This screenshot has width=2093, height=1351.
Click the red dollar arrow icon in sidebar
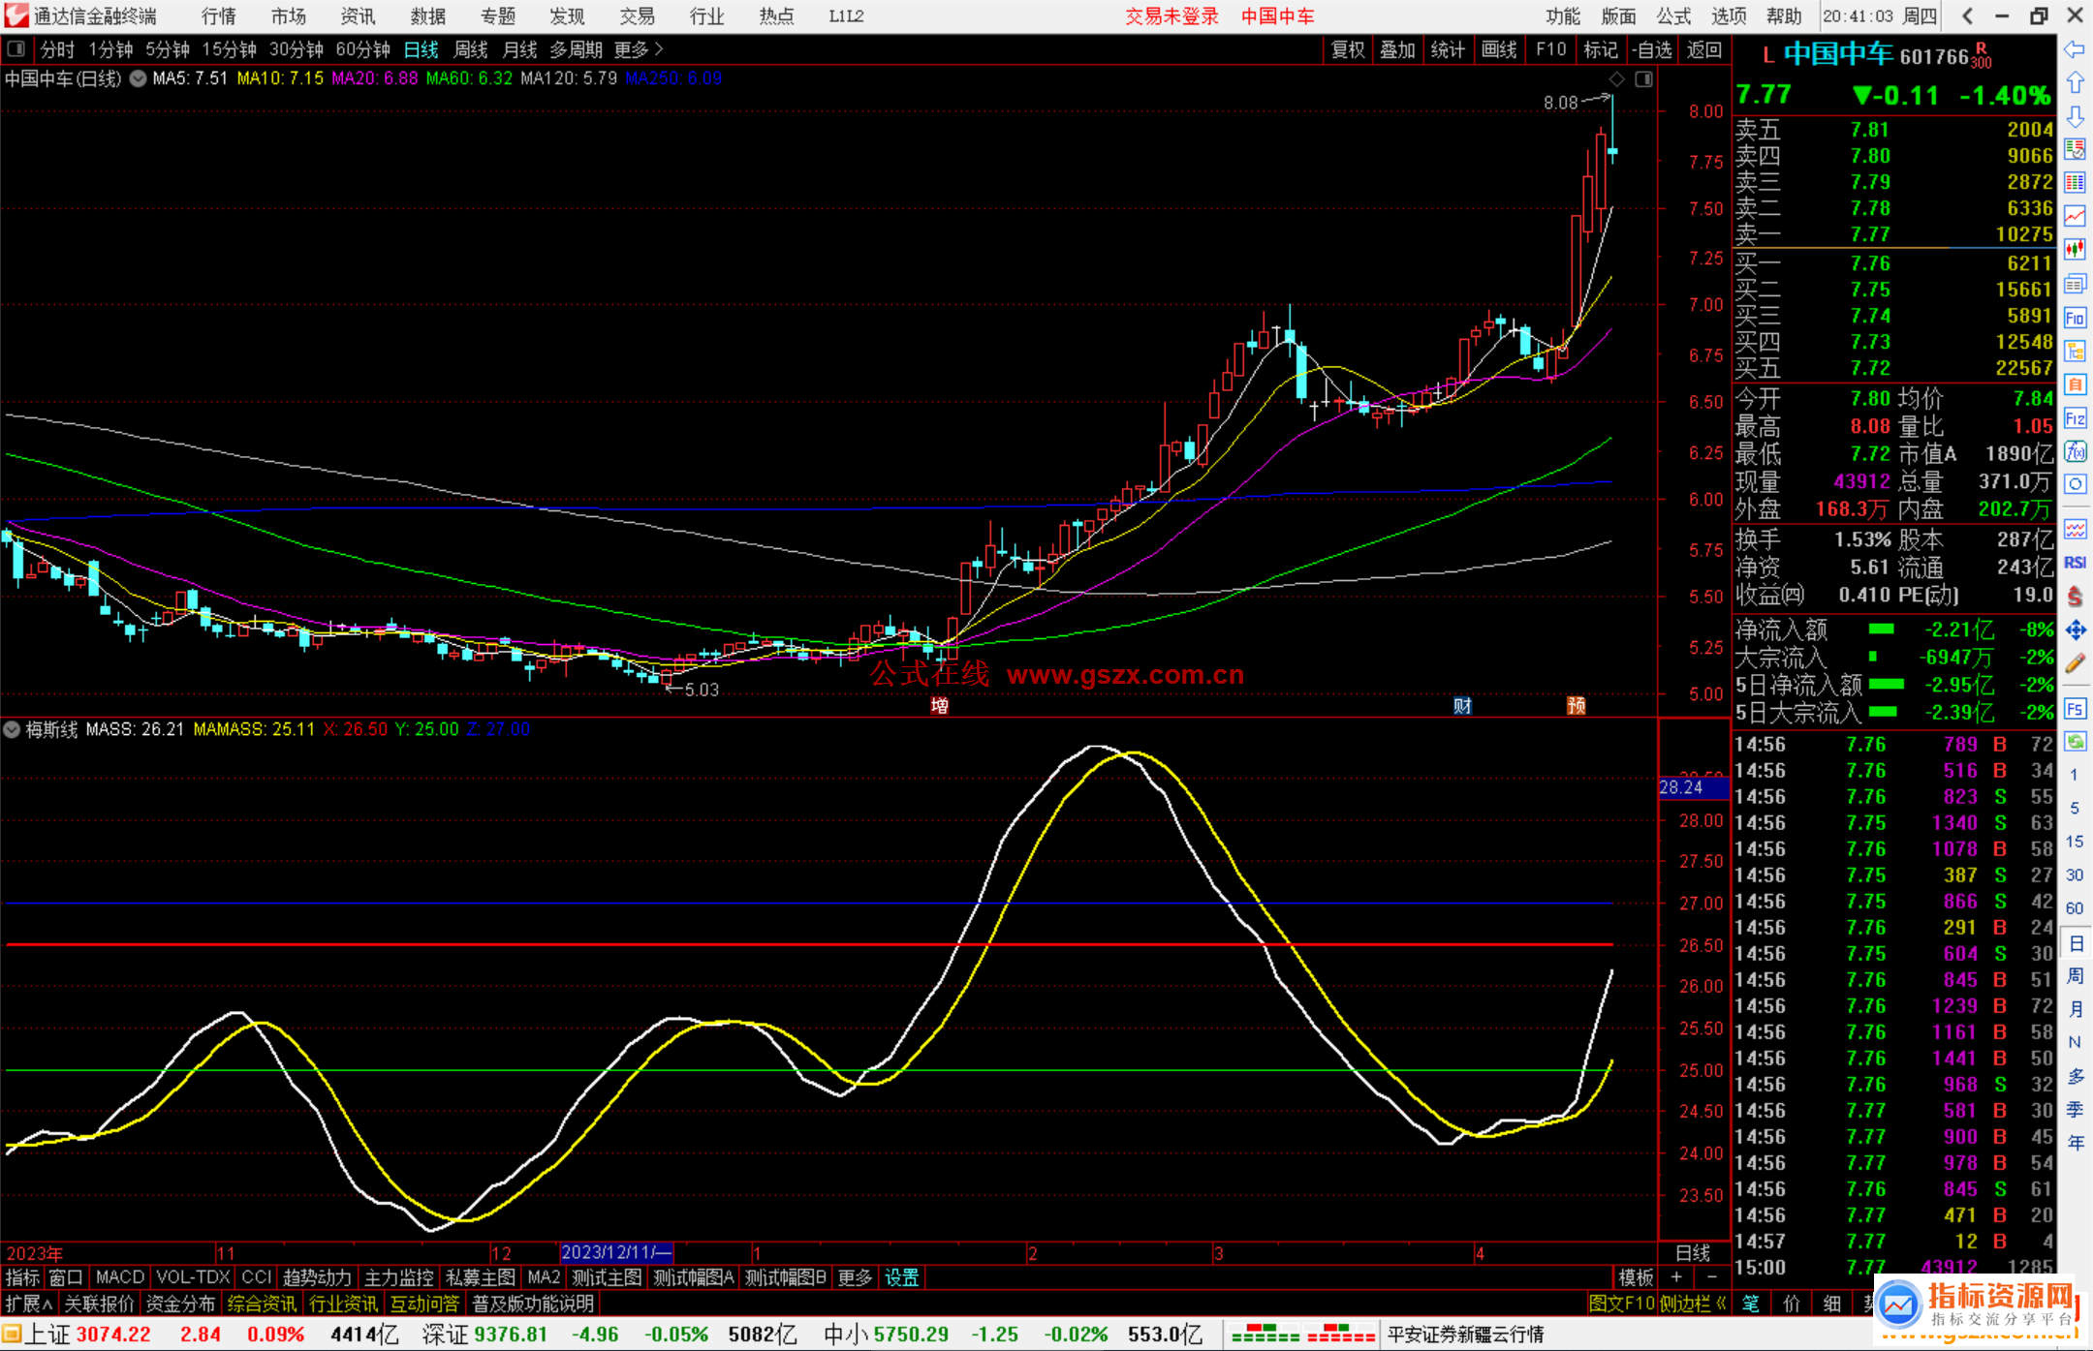pos(2075,597)
